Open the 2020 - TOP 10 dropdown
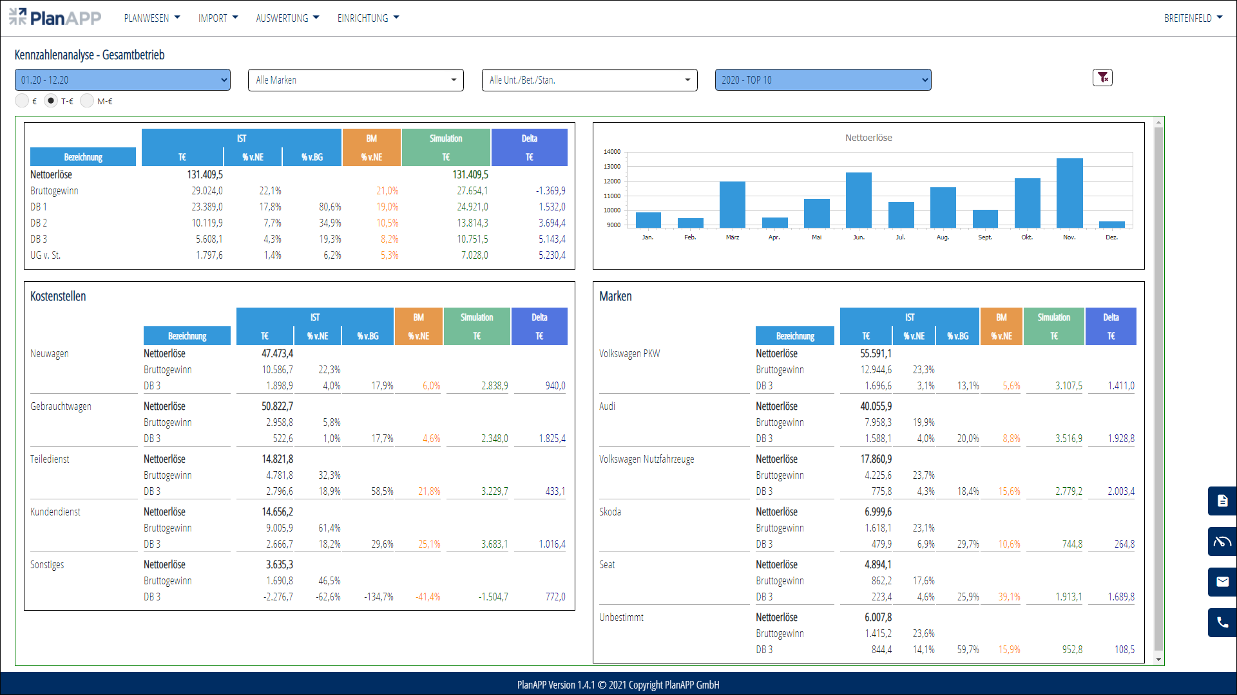Screen dimensions: 1237x695 (x=823, y=80)
